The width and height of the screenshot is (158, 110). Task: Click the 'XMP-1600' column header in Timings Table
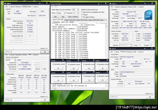44,75
